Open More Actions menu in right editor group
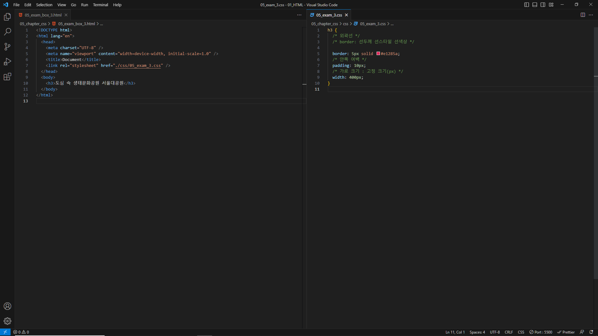The width and height of the screenshot is (598, 336). coord(591,15)
